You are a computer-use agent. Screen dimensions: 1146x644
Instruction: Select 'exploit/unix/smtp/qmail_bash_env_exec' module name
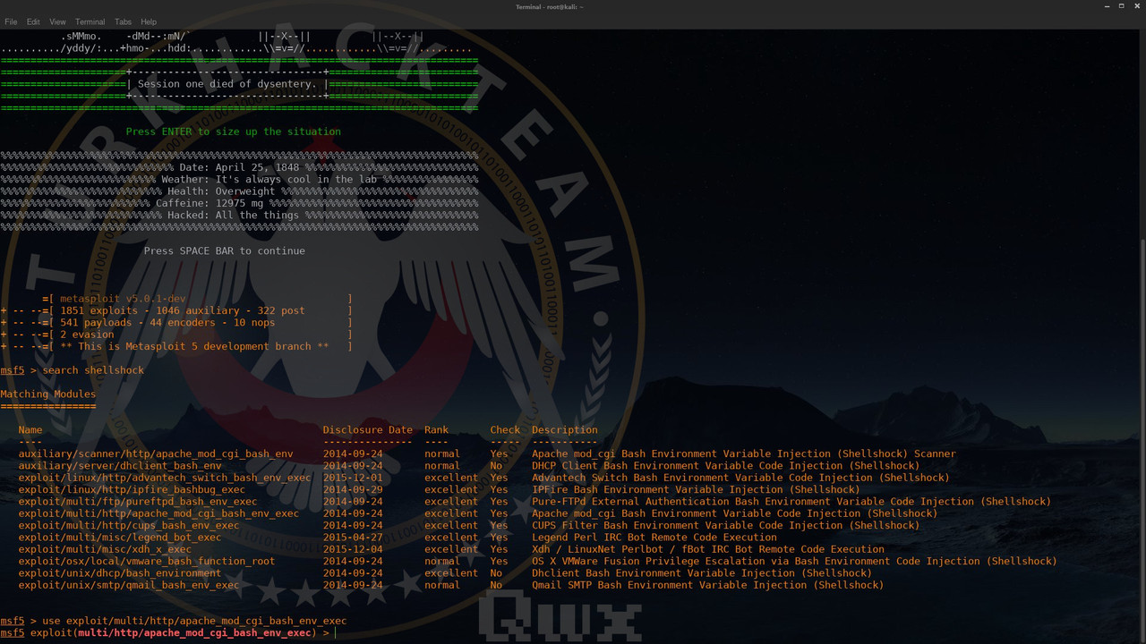129,585
